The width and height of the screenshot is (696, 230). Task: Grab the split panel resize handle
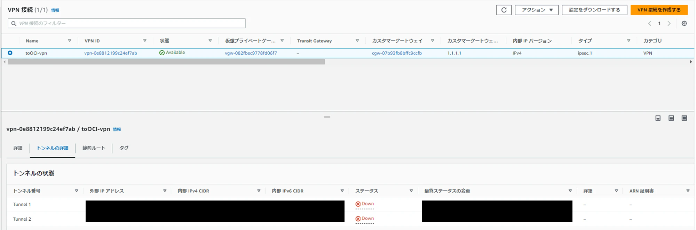pos(327,117)
